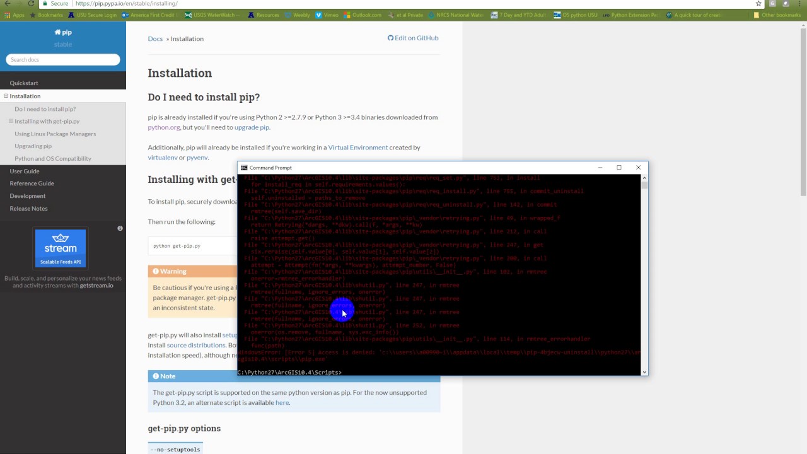807x454 pixels.
Task: Click the Docs breadcrumb link
Action: (155, 38)
